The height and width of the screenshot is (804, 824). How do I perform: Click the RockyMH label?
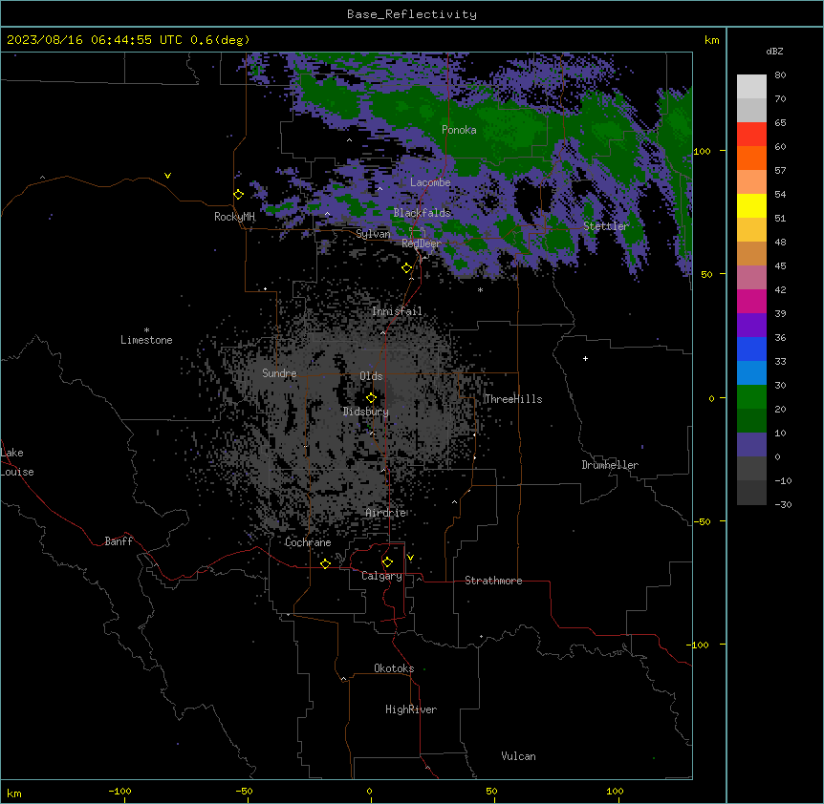click(x=234, y=216)
